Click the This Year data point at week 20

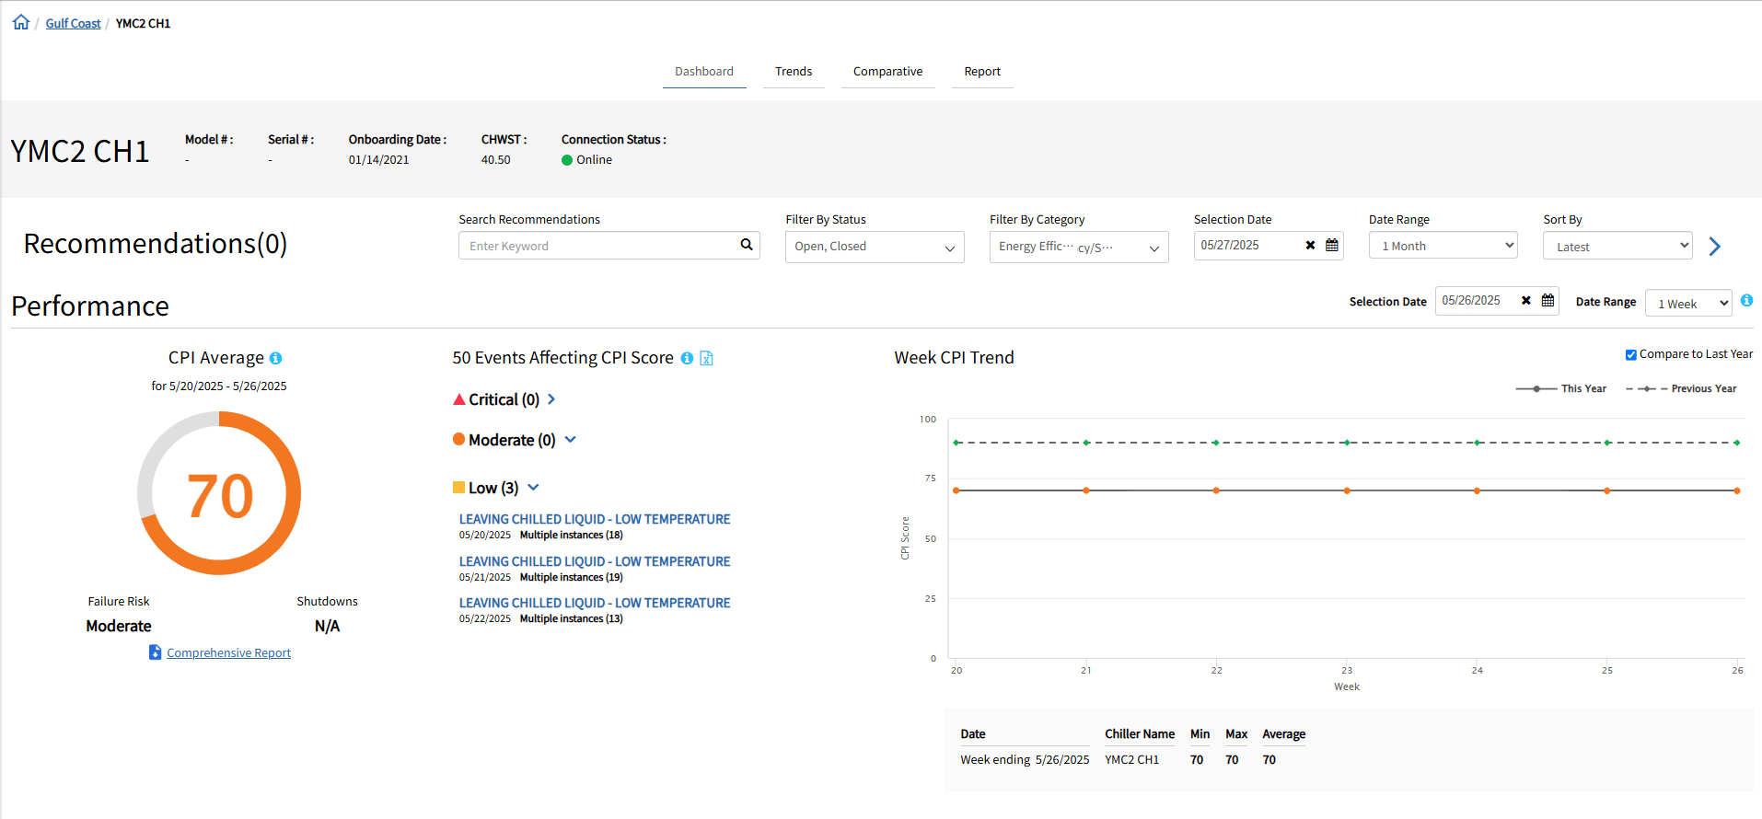point(956,490)
